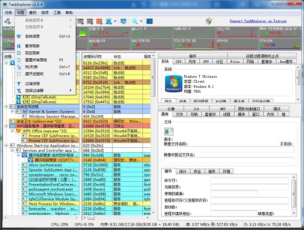Collapse the WPS Office tree node
304x230 pixels.
(x=13, y=131)
